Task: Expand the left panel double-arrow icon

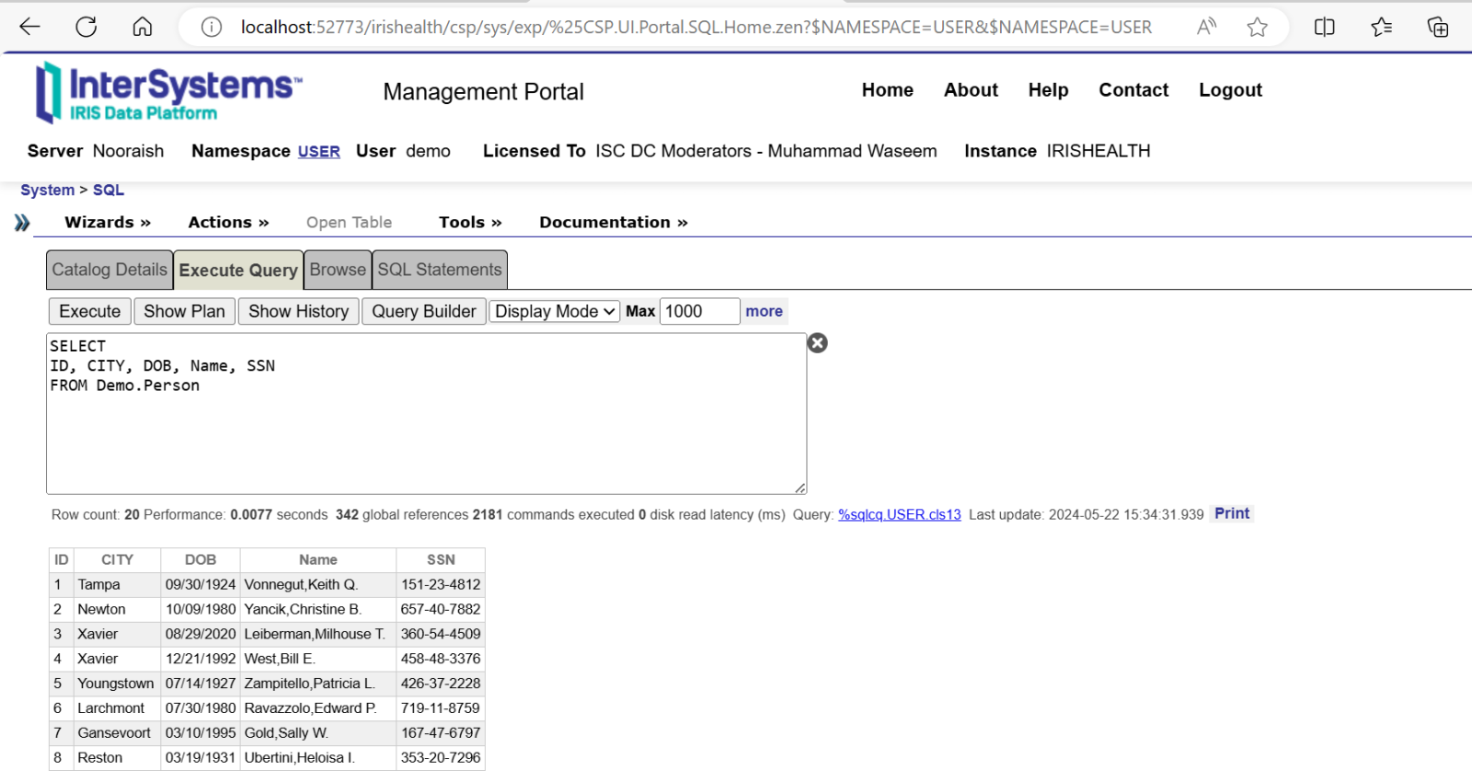Action: tap(22, 223)
